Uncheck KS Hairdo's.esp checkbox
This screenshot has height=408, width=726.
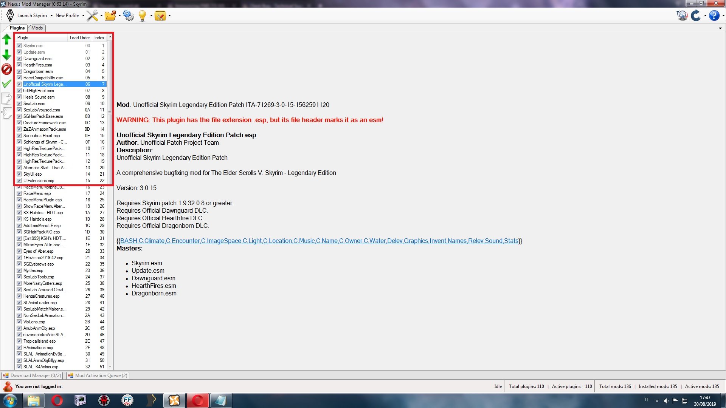(19, 219)
